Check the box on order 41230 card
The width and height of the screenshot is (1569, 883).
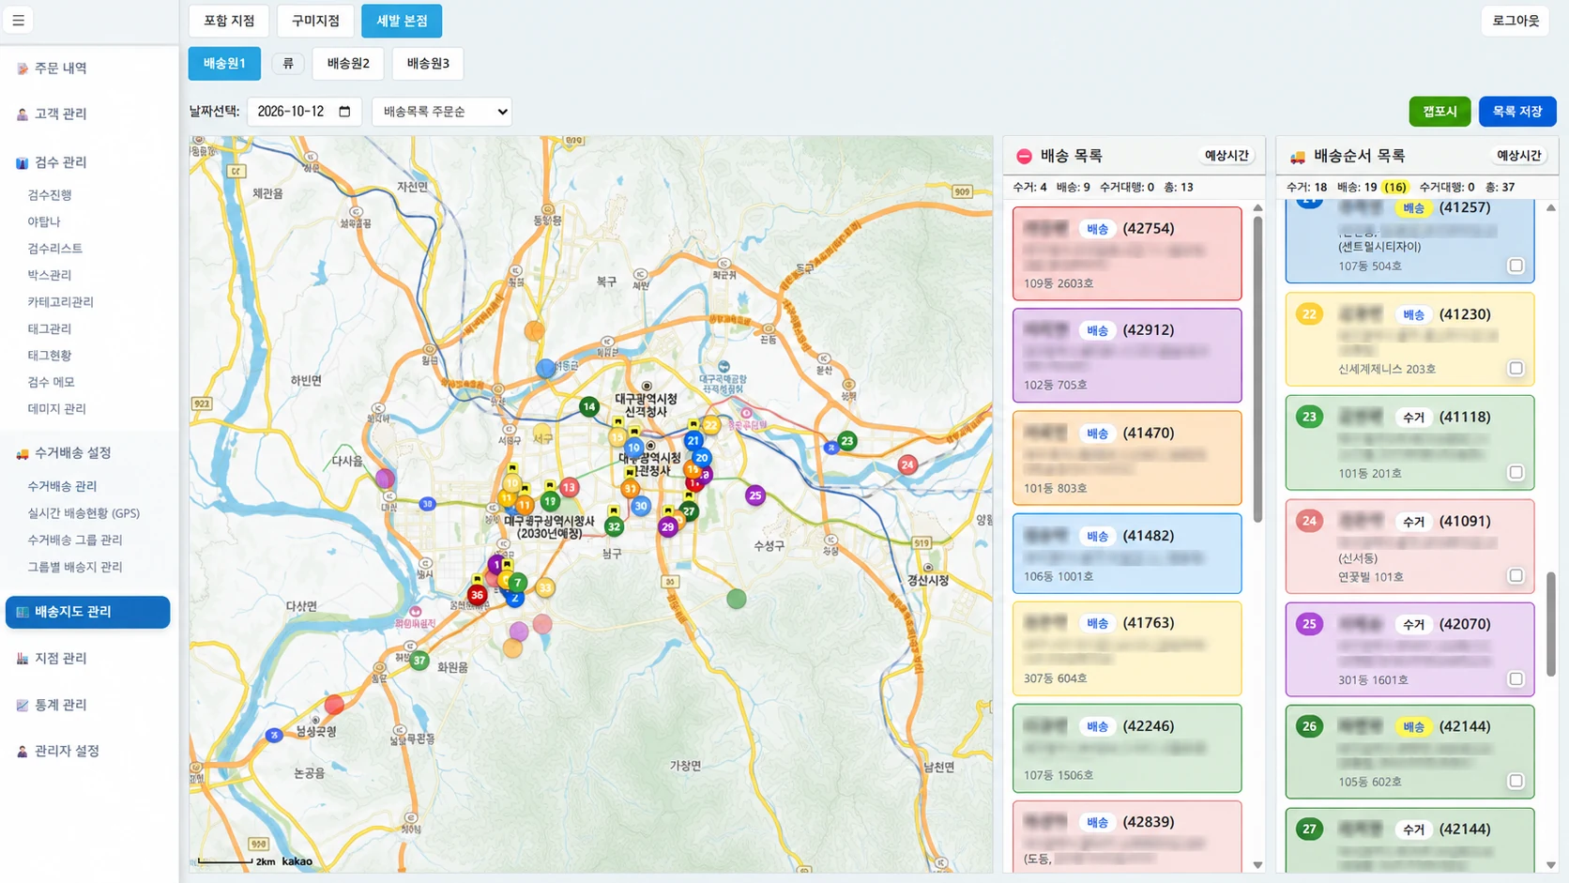pyautogui.click(x=1516, y=368)
